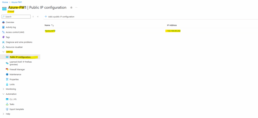Click the purple Tags icon

coord(4,37)
